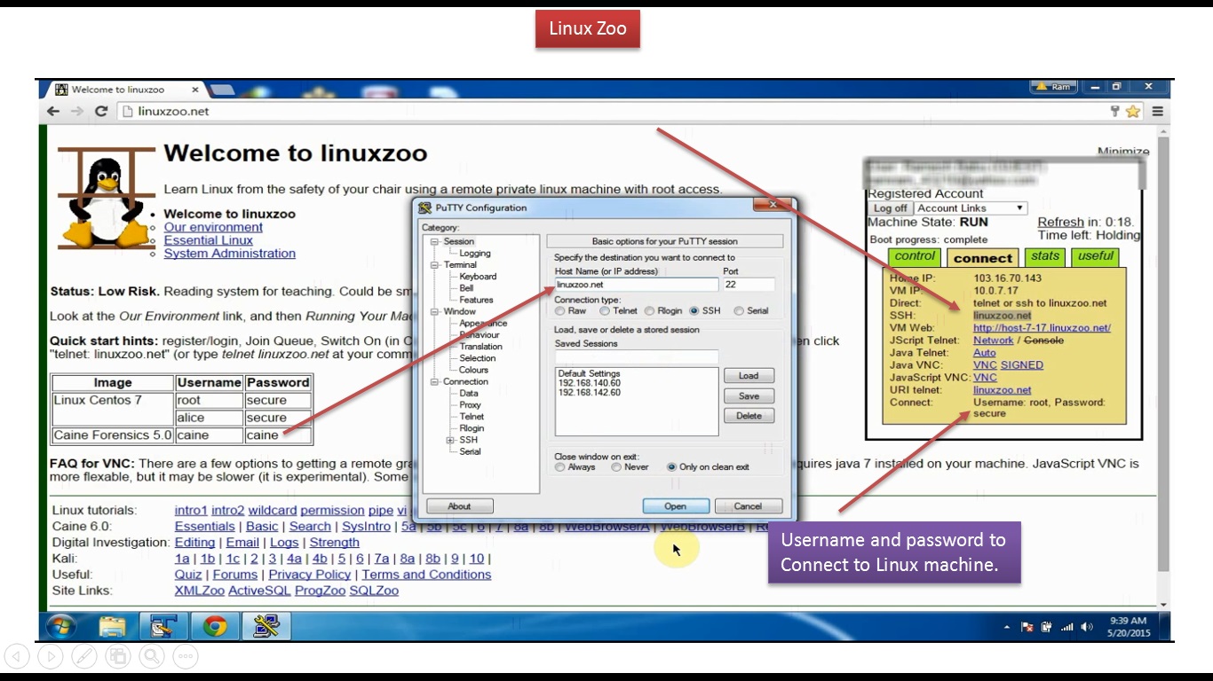Switch to control tab

click(915, 256)
